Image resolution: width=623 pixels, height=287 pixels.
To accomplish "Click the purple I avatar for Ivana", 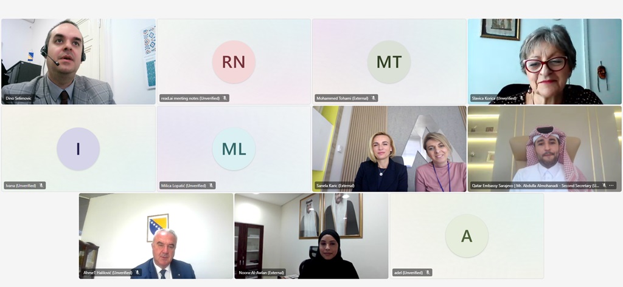I will click(x=78, y=149).
